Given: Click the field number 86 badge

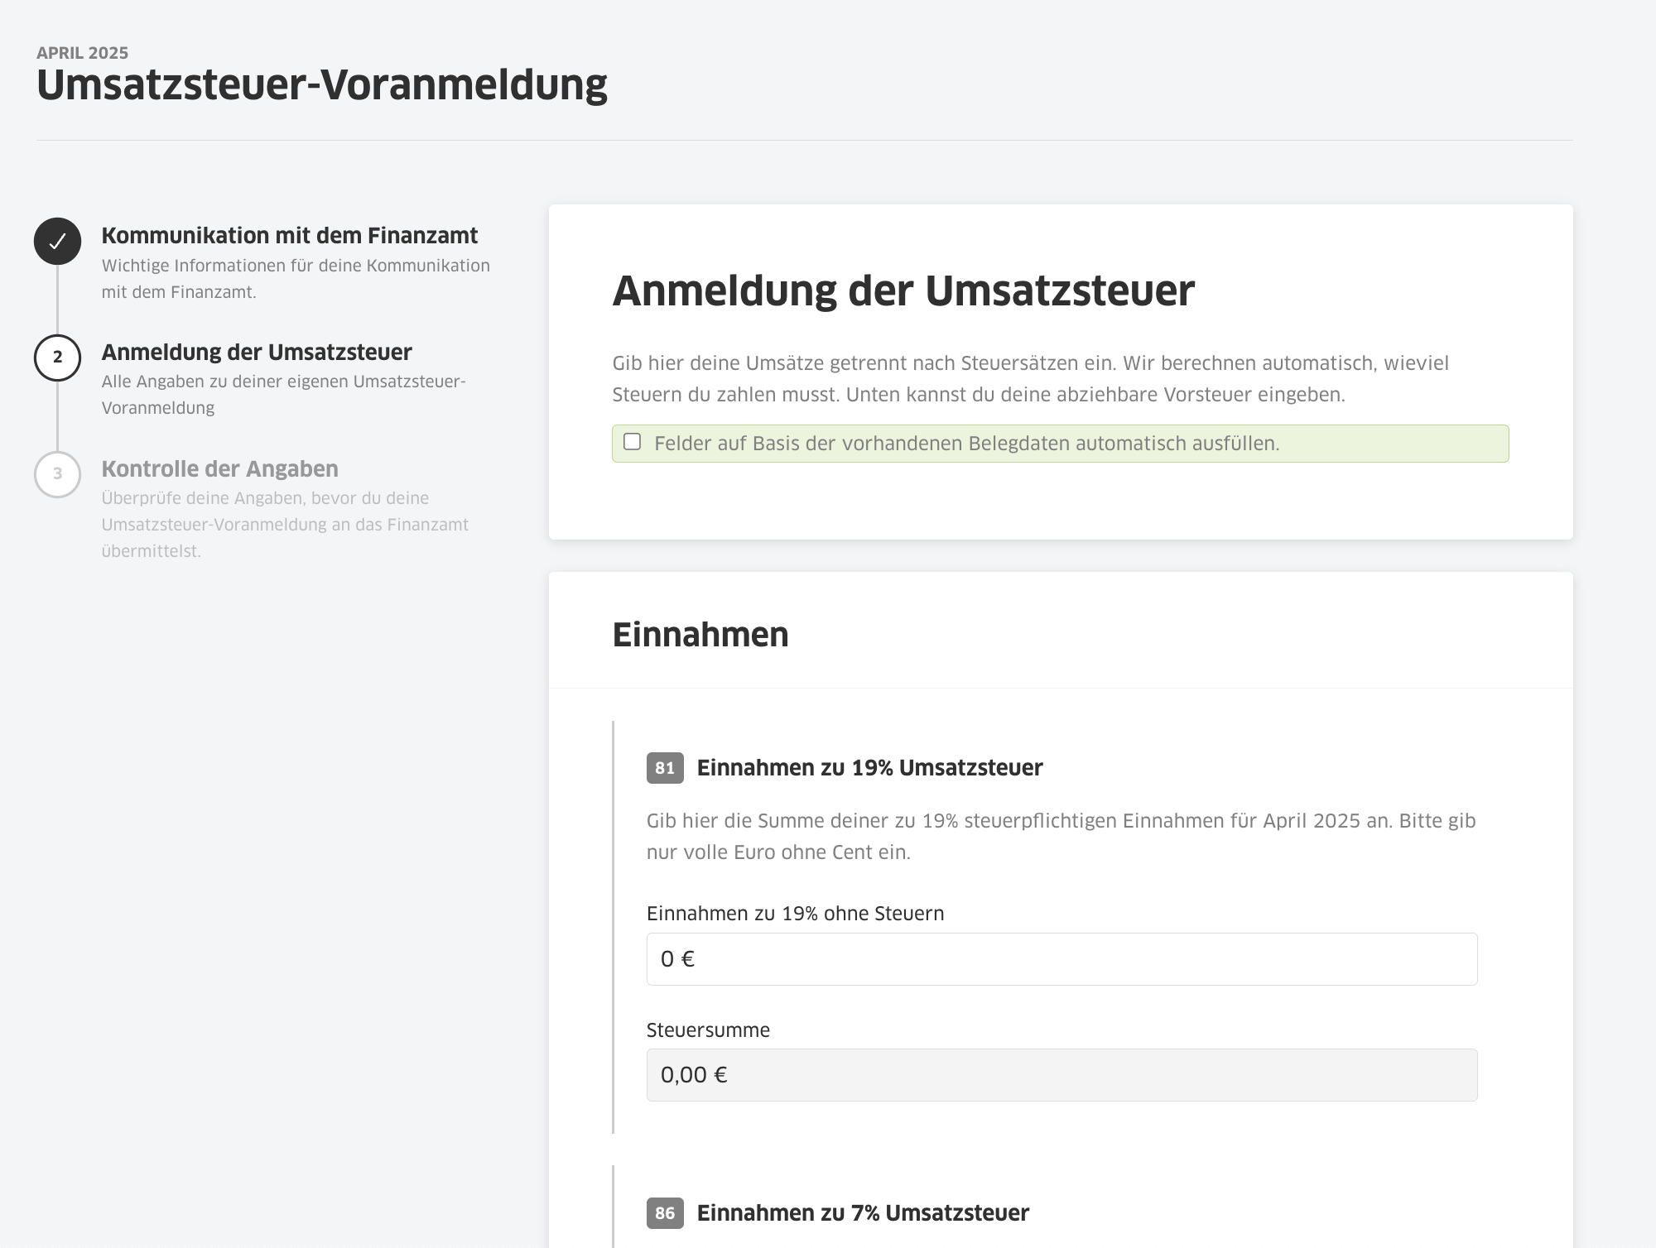Looking at the screenshot, I should 665,1213.
